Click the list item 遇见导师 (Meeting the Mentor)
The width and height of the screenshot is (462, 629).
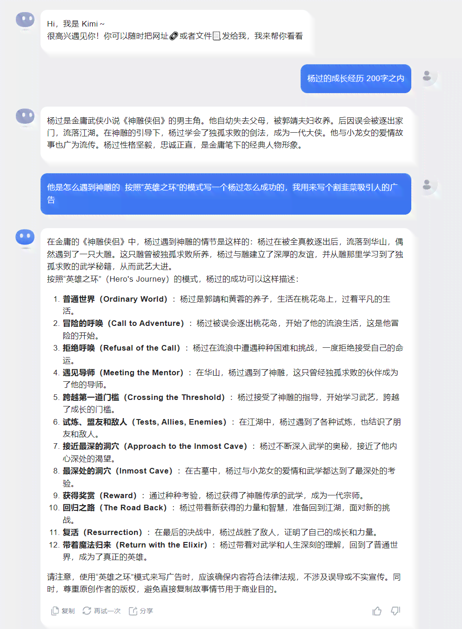click(226, 379)
